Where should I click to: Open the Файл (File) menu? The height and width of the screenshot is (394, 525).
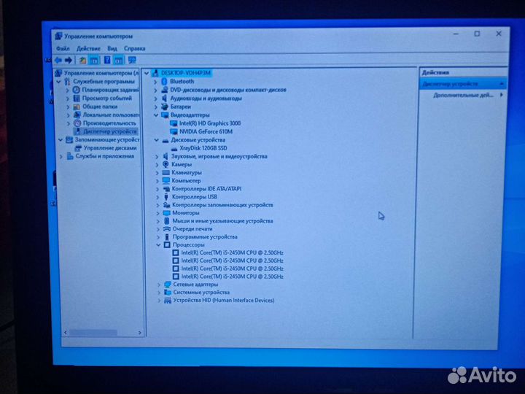(x=62, y=48)
